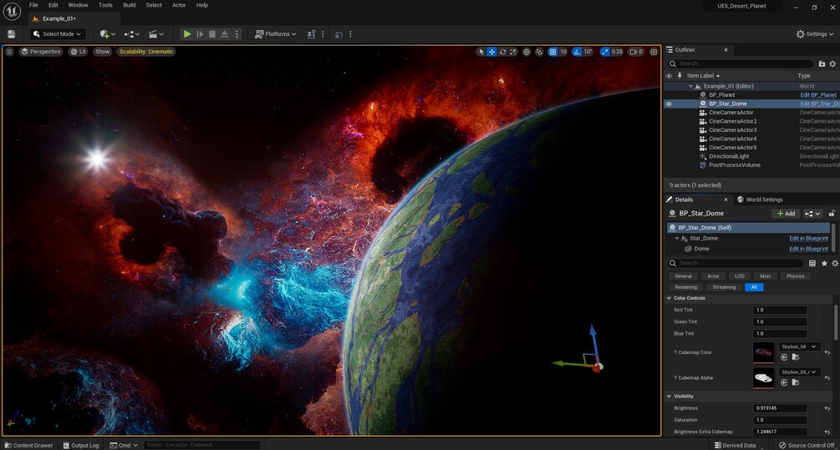Image resolution: width=840 pixels, height=450 pixels.
Task: Change grid snap value 10
Action: [563, 52]
